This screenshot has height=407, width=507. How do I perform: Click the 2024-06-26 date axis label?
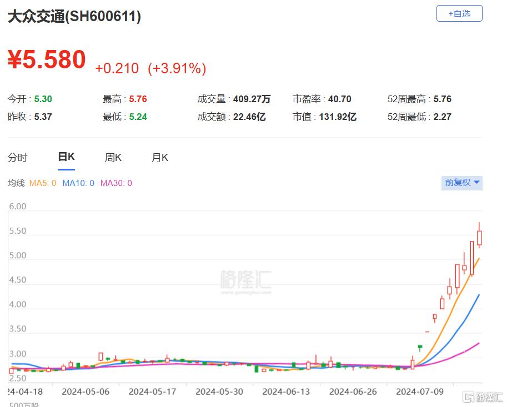[353, 392]
